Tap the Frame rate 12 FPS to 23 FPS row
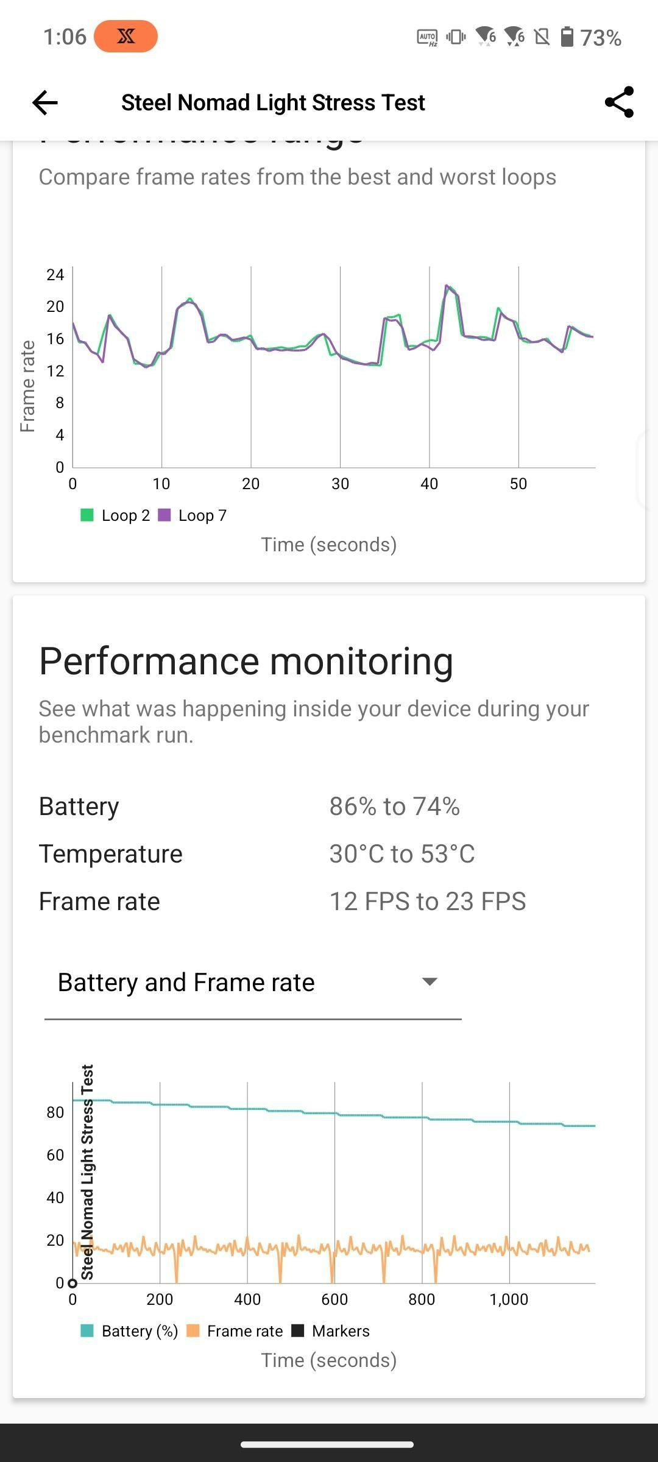The height and width of the screenshot is (1462, 658). pos(329,902)
